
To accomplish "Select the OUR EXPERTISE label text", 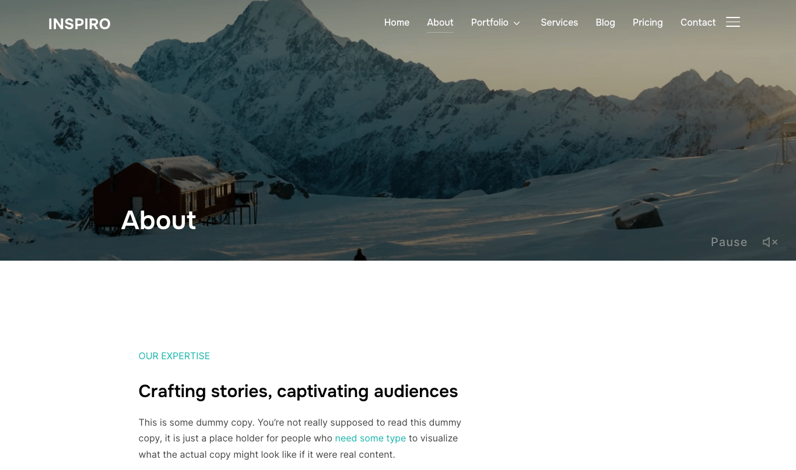I will click(x=174, y=356).
